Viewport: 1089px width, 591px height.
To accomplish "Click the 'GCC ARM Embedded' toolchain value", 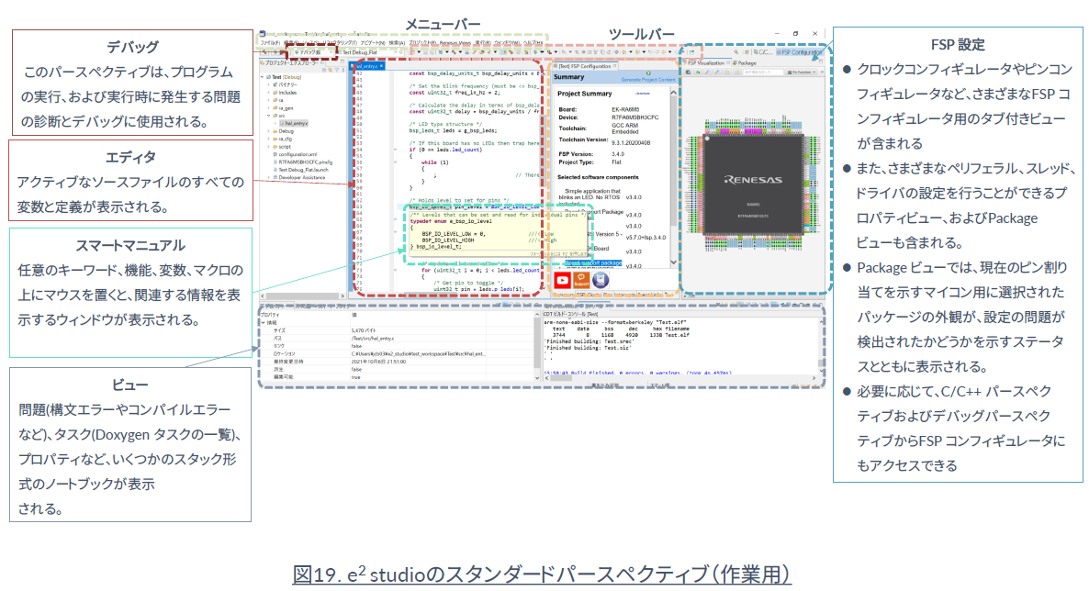I will 625,128.
